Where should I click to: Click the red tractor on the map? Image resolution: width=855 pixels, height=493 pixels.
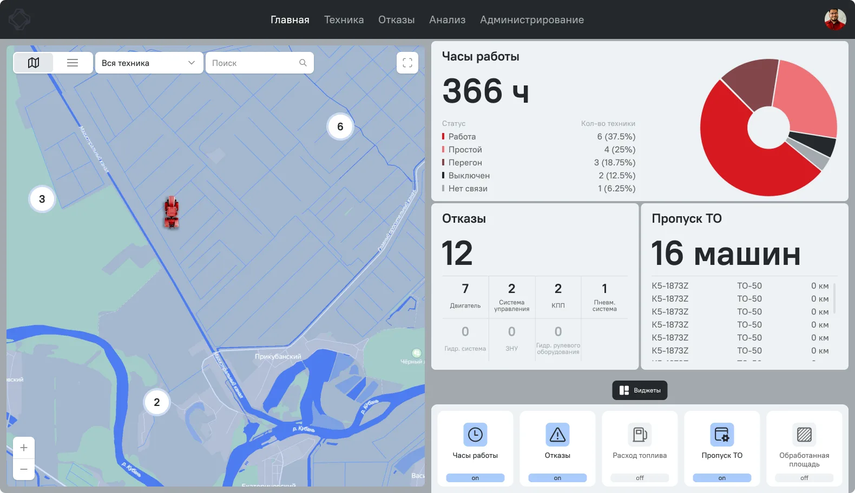click(x=172, y=212)
